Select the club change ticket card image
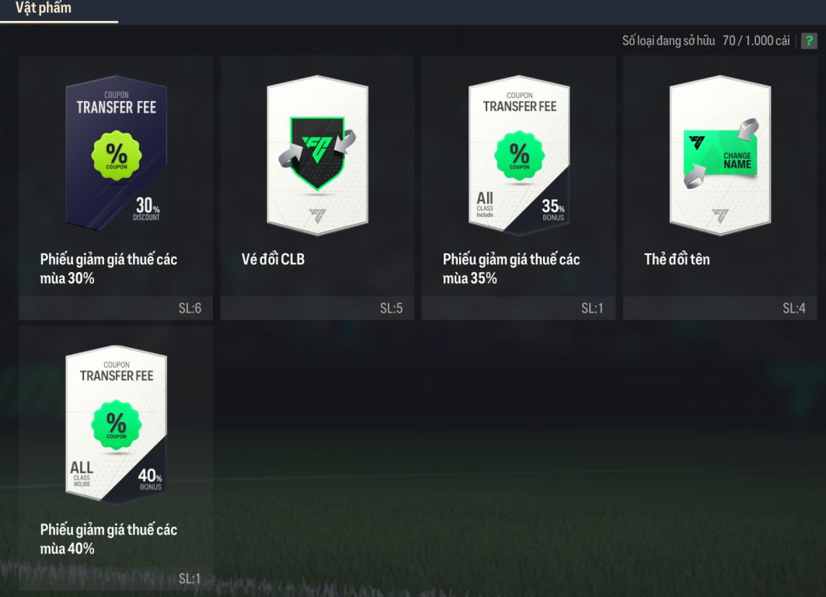Screen dimensions: 826x597 [317, 155]
